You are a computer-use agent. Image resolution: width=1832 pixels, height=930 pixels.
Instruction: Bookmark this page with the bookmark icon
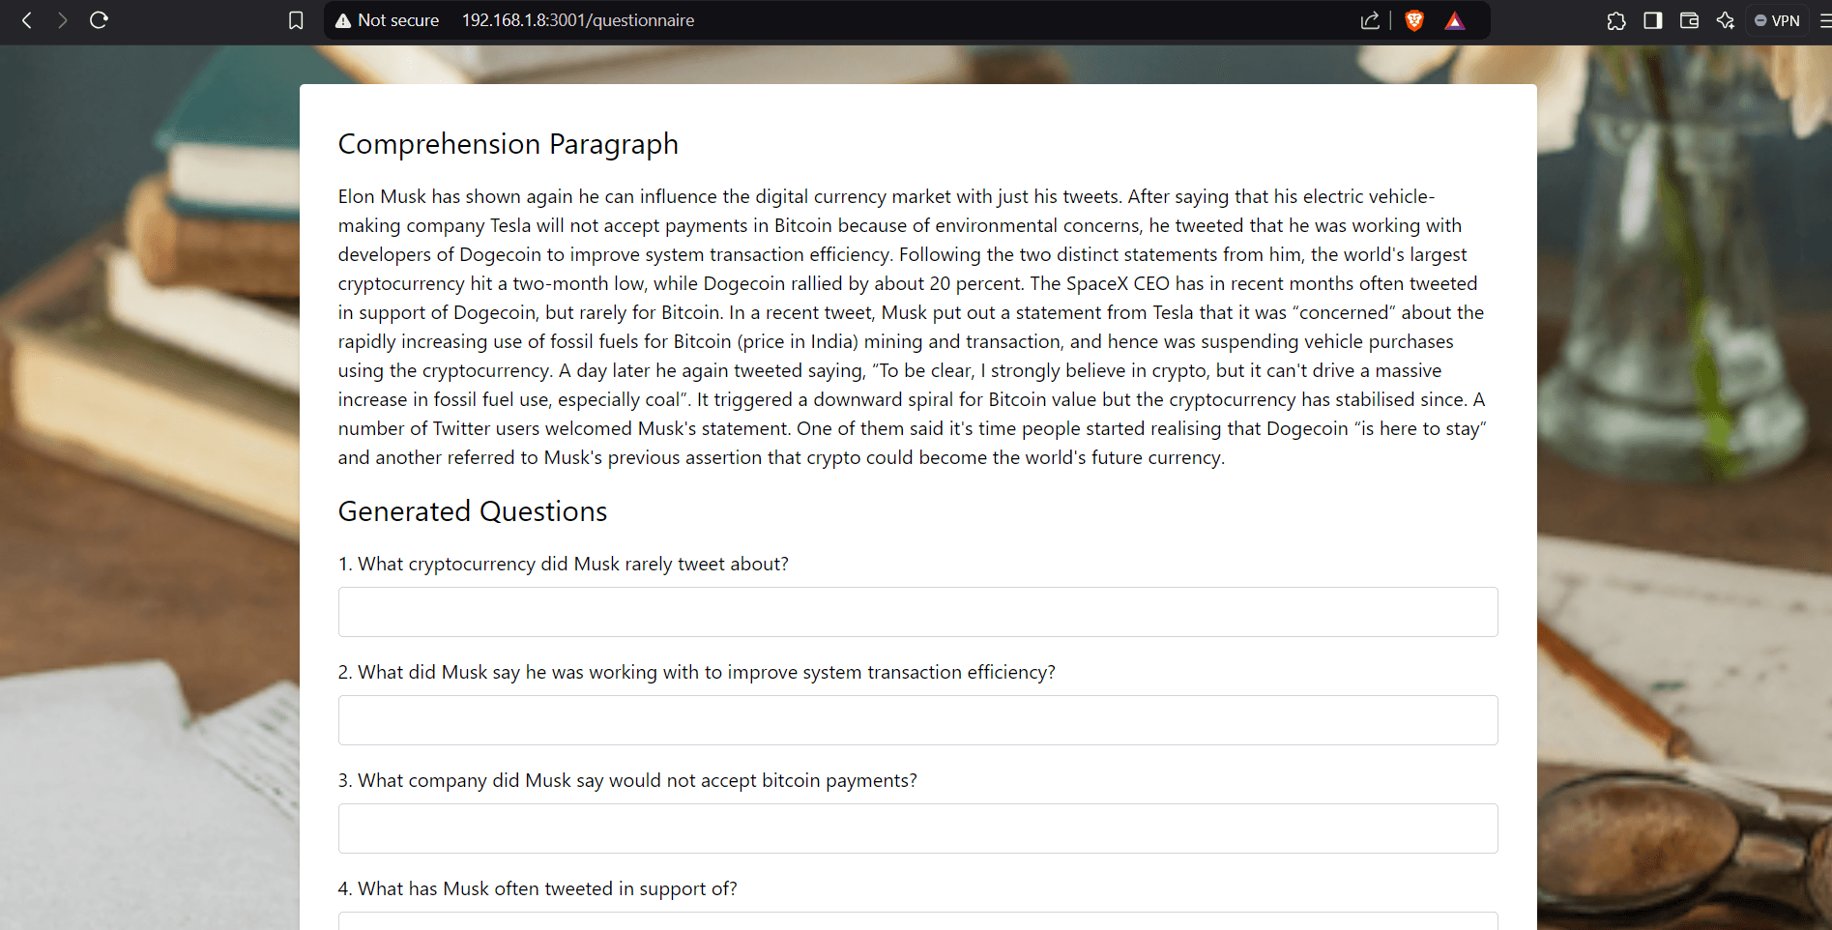tap(296, 20)
